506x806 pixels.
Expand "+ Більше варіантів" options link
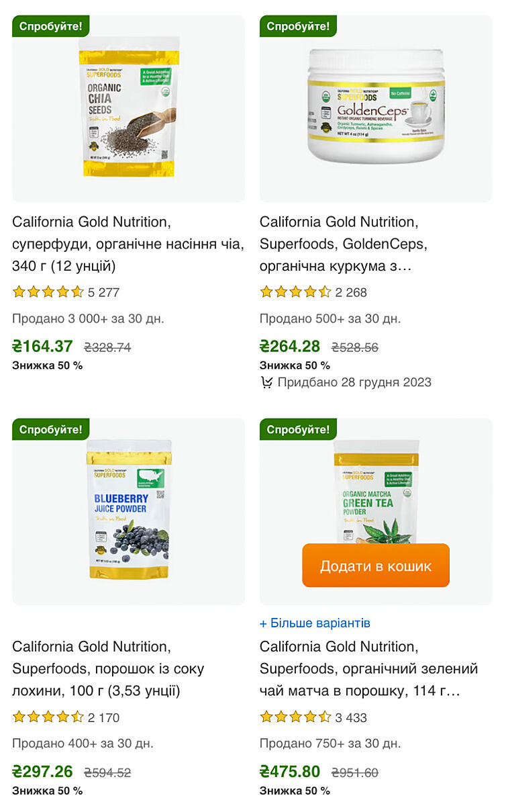[315, 623]
